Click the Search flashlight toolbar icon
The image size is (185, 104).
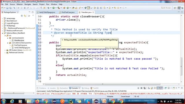coord(80,8)
